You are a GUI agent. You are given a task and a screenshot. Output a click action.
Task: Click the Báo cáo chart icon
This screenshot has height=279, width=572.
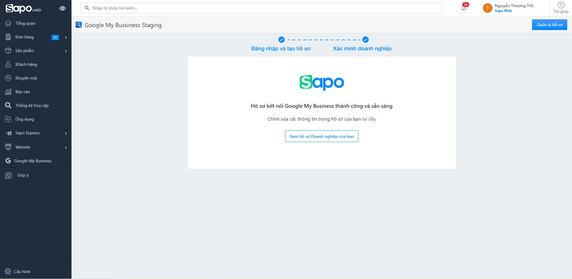pyautogui.click(x=8, y=92)
